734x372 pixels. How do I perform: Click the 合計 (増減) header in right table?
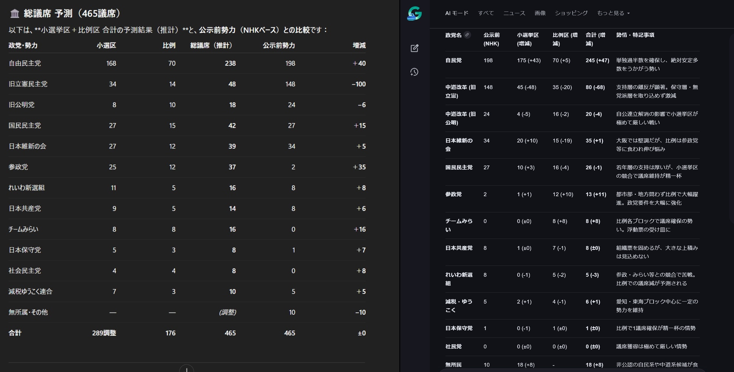595,39
